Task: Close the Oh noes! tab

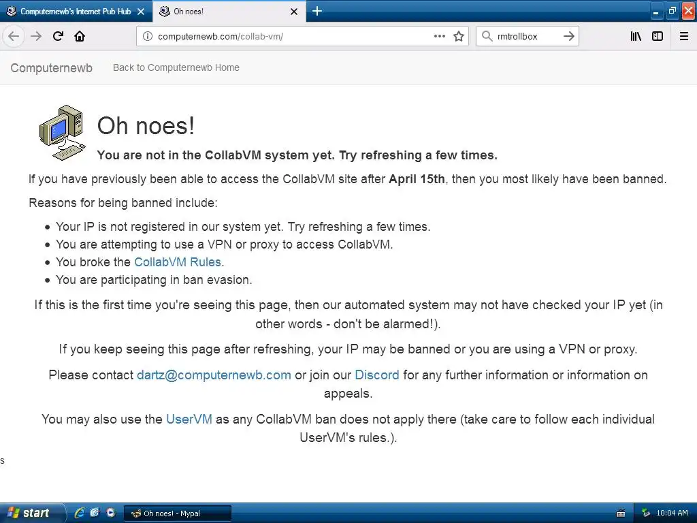Action: pos(294,12)
